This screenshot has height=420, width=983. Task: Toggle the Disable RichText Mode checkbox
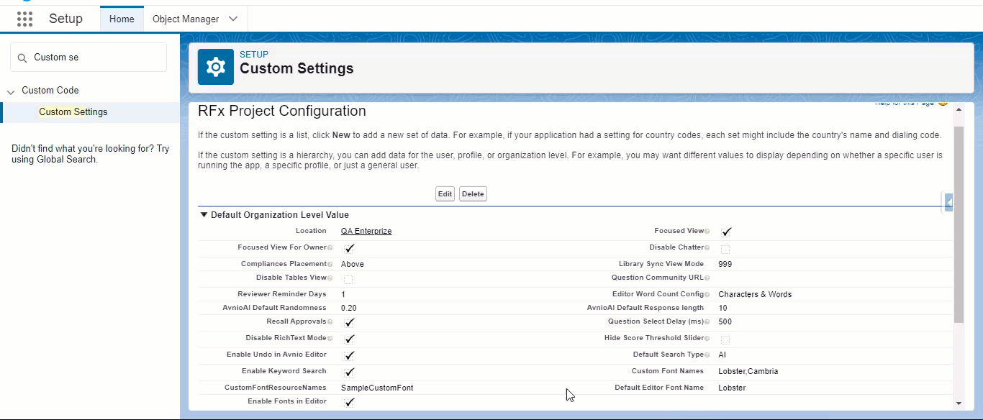pos(349,339)
